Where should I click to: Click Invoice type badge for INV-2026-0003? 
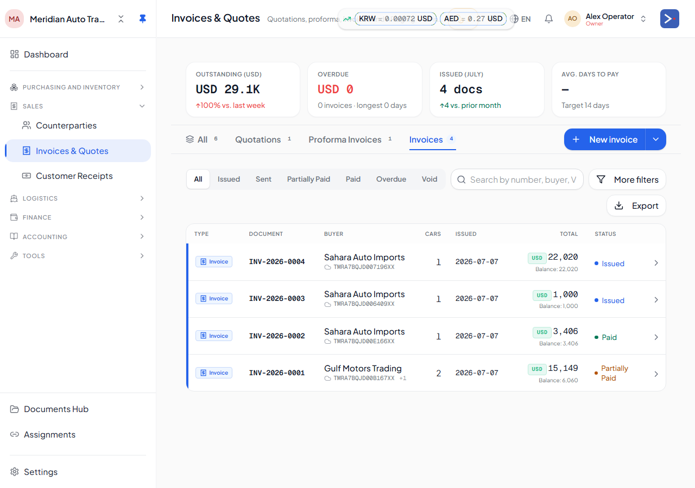click(214, 298)
